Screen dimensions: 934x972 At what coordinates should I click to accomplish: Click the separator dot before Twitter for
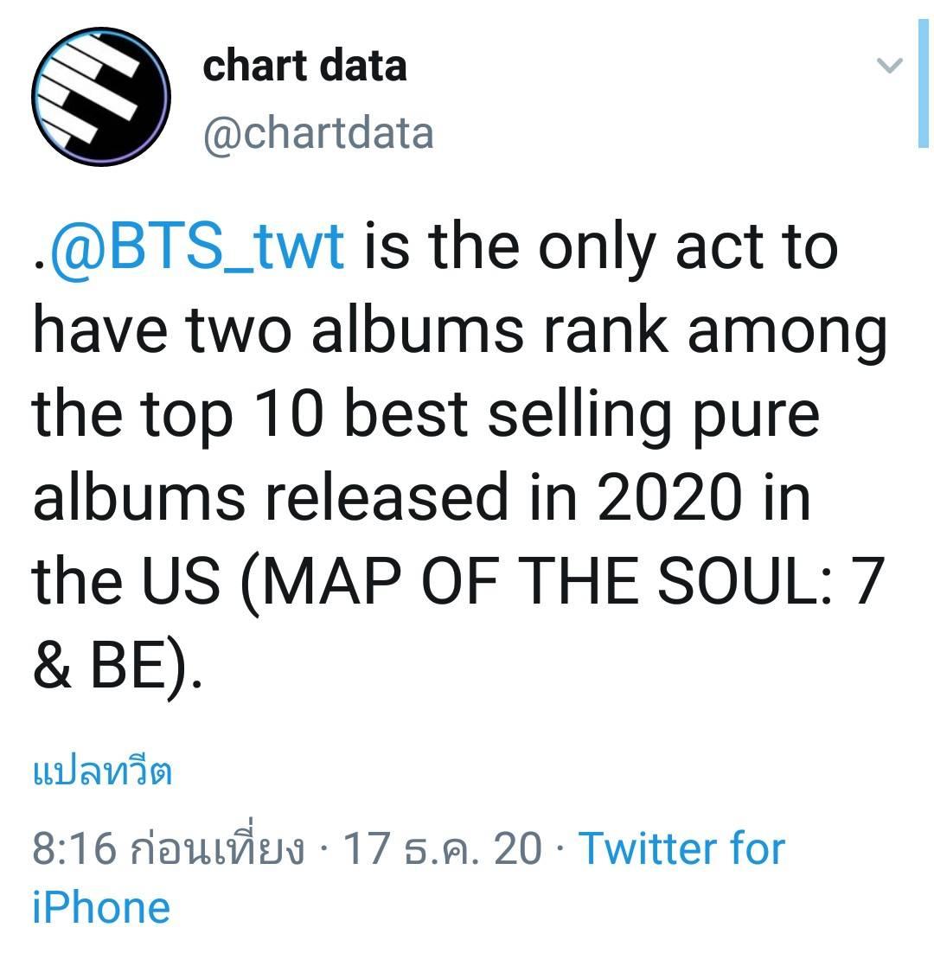pyautogui.click(x=560, y=849)
